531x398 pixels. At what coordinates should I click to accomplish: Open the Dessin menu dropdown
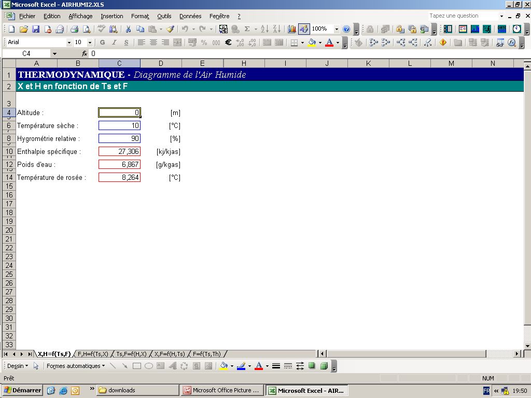[18, 366]
